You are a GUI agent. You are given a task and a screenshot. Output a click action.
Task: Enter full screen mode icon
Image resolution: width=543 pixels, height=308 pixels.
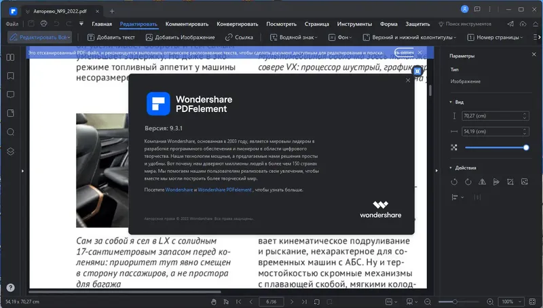[533, 302]
